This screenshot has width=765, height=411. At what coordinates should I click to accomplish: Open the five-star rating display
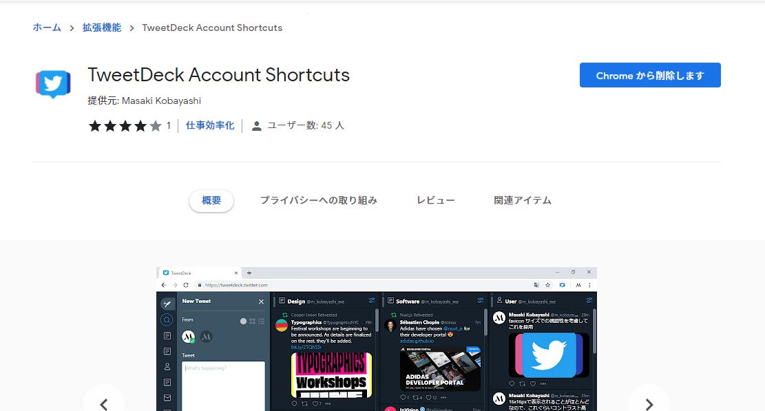pyautogui.click(x=125, y=126)
